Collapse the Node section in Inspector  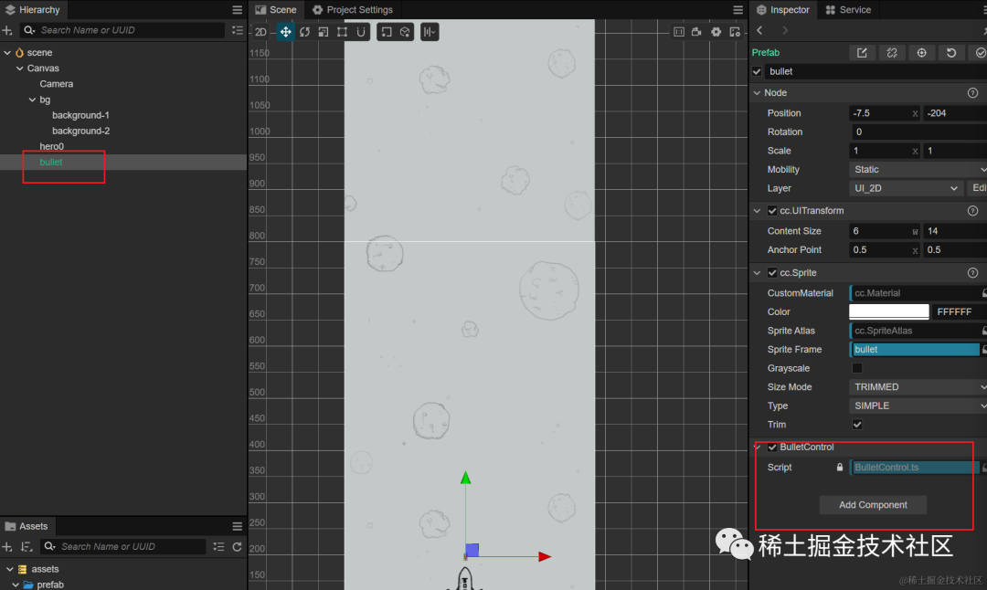click(757, 93)
